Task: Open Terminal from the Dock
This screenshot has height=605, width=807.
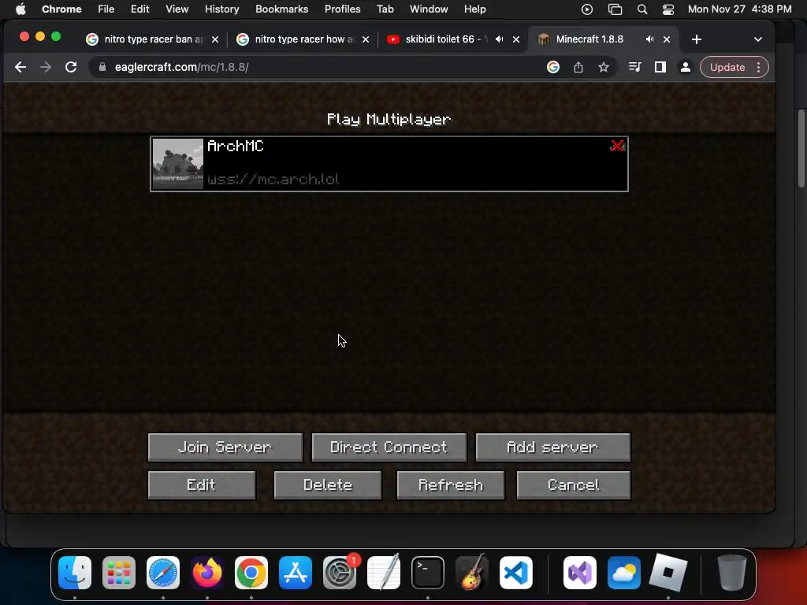Action: click(x=428, y=573)
